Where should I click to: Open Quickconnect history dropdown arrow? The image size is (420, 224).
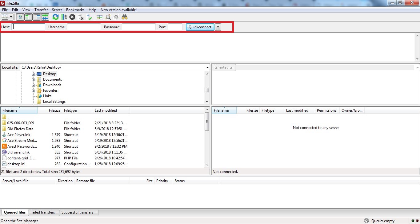(x=218, y=27)
